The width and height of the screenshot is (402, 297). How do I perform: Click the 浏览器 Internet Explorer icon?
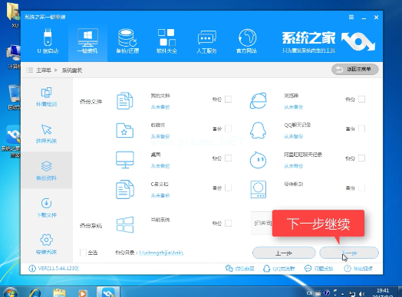pyautogui.click(x=259, y=101)
